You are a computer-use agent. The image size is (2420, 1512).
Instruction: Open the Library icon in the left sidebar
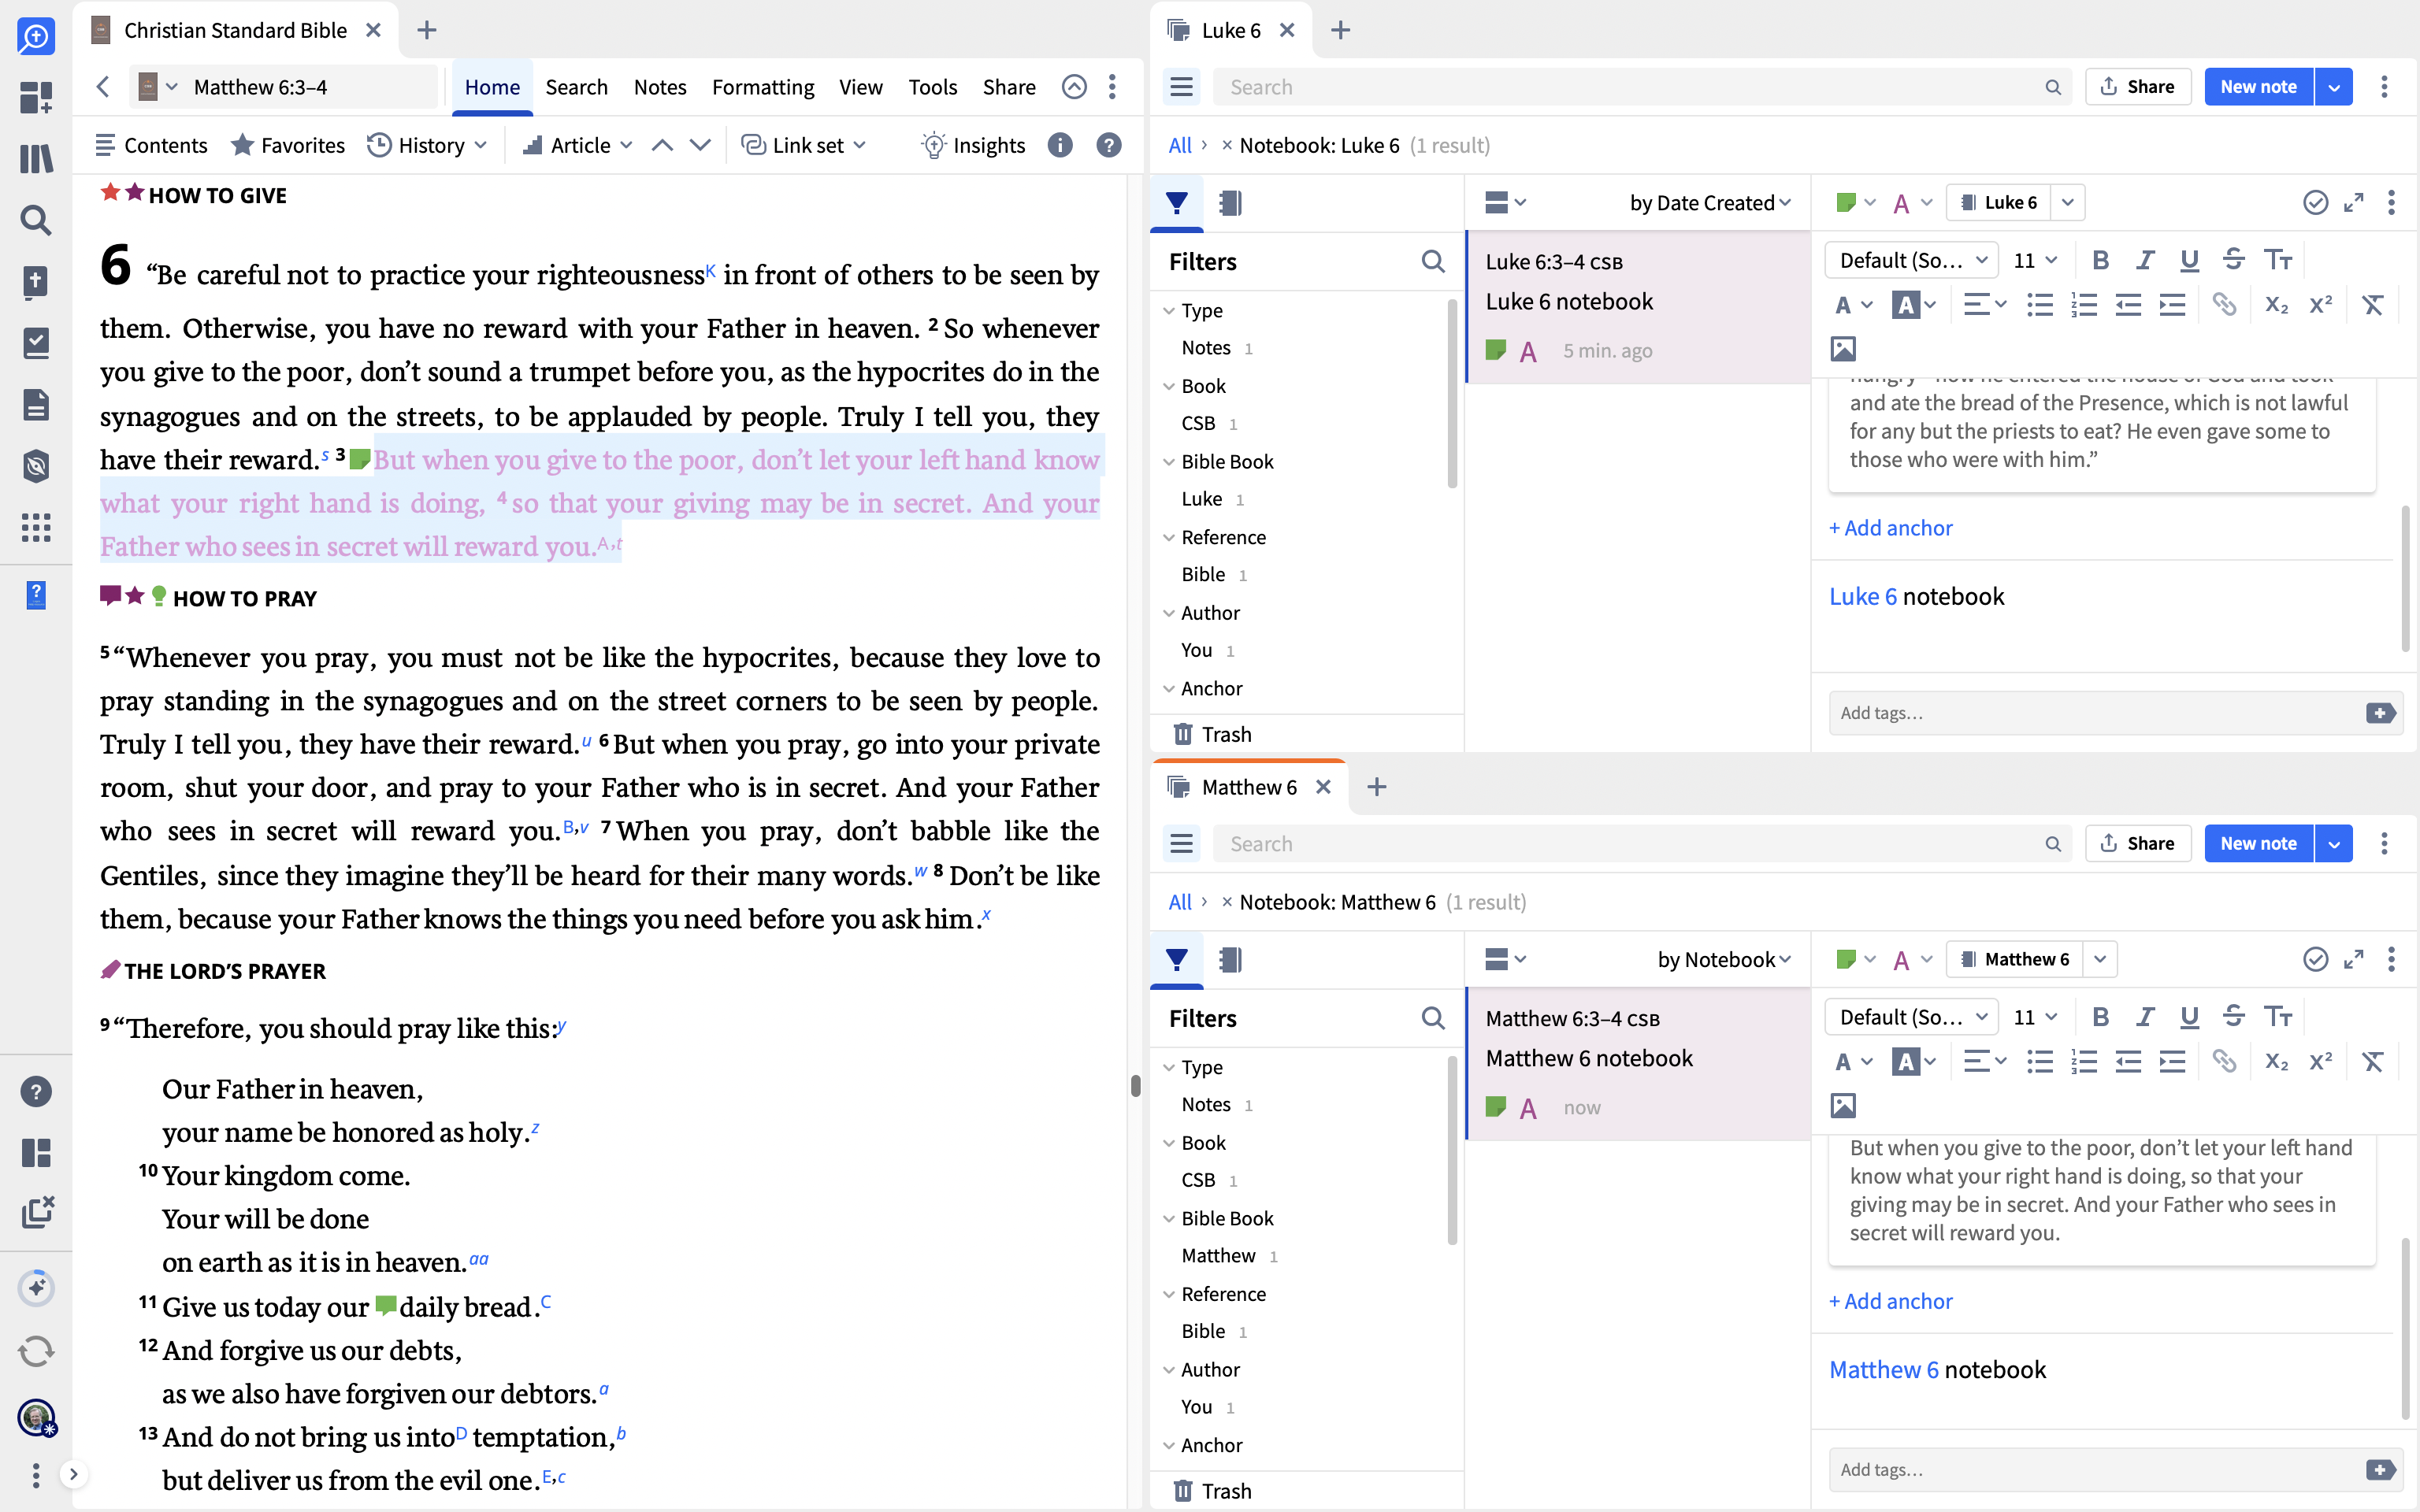[x=36, y=159]
